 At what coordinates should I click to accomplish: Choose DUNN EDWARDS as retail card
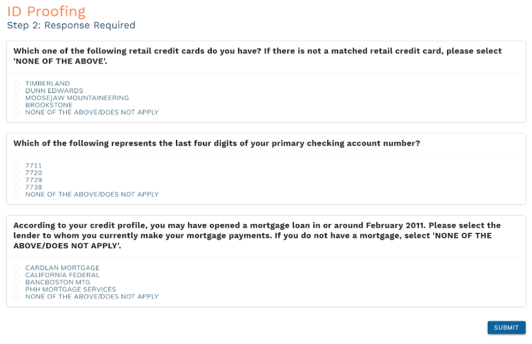17,90
